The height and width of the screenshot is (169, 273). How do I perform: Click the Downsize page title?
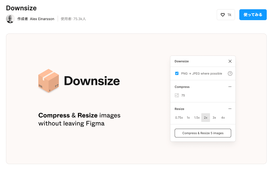click(x=21, y=8)
